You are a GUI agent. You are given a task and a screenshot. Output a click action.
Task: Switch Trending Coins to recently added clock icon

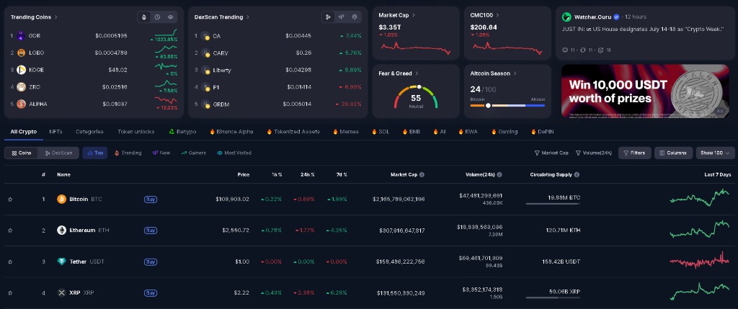pyautogui.click(x=157, y=17)
